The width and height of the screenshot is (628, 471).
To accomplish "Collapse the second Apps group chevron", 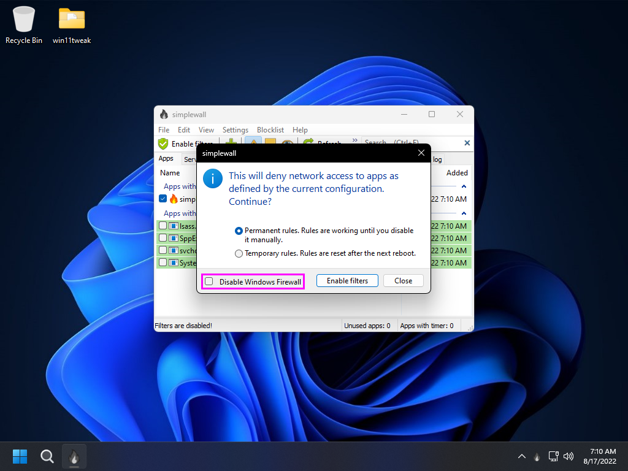I will pyautogui.click(x=464, y=213).
